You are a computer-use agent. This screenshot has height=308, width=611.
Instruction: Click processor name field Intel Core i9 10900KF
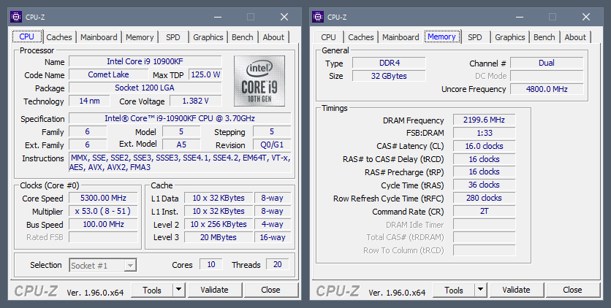[x=145, y=61]
